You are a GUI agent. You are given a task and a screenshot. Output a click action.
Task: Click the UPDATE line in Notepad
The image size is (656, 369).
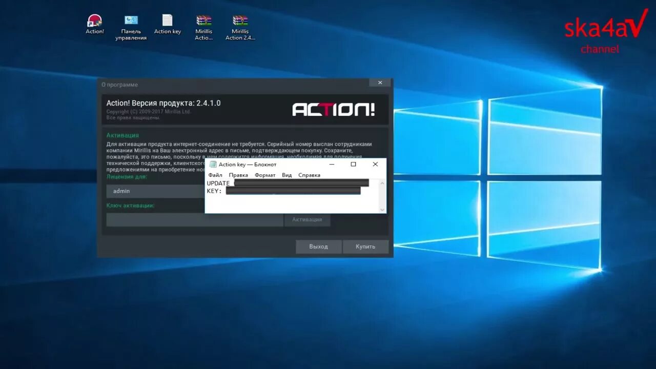[x=288, y=183]
